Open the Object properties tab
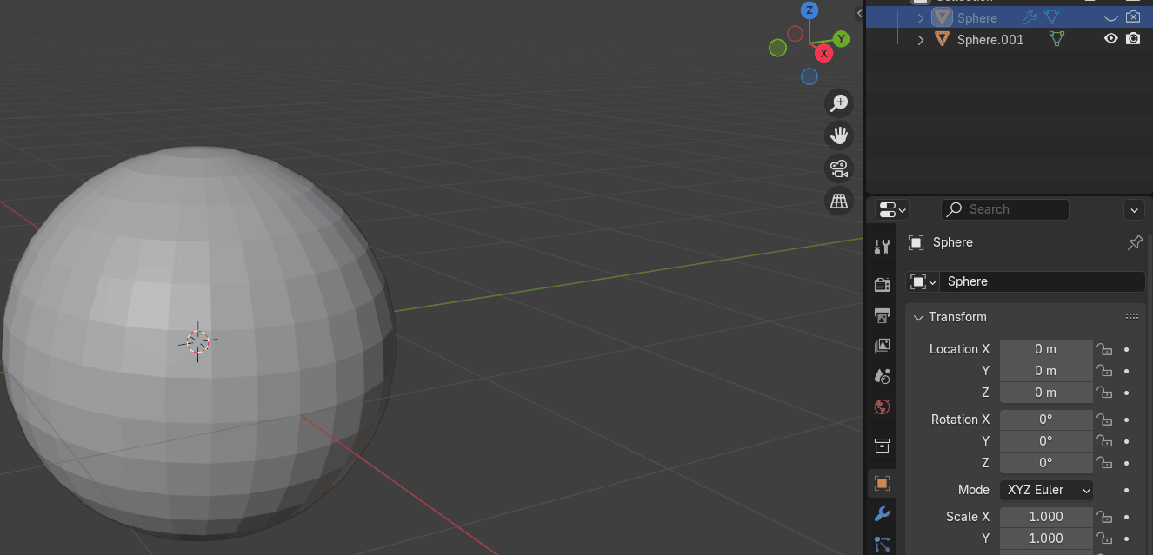 pos(882,484)
